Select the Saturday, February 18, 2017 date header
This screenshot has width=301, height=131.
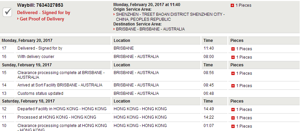tap(28, 101)
